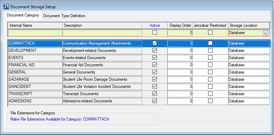Select the Document Category tab
Viewport: 274px width, 135px height.
[x=23, y=15]
